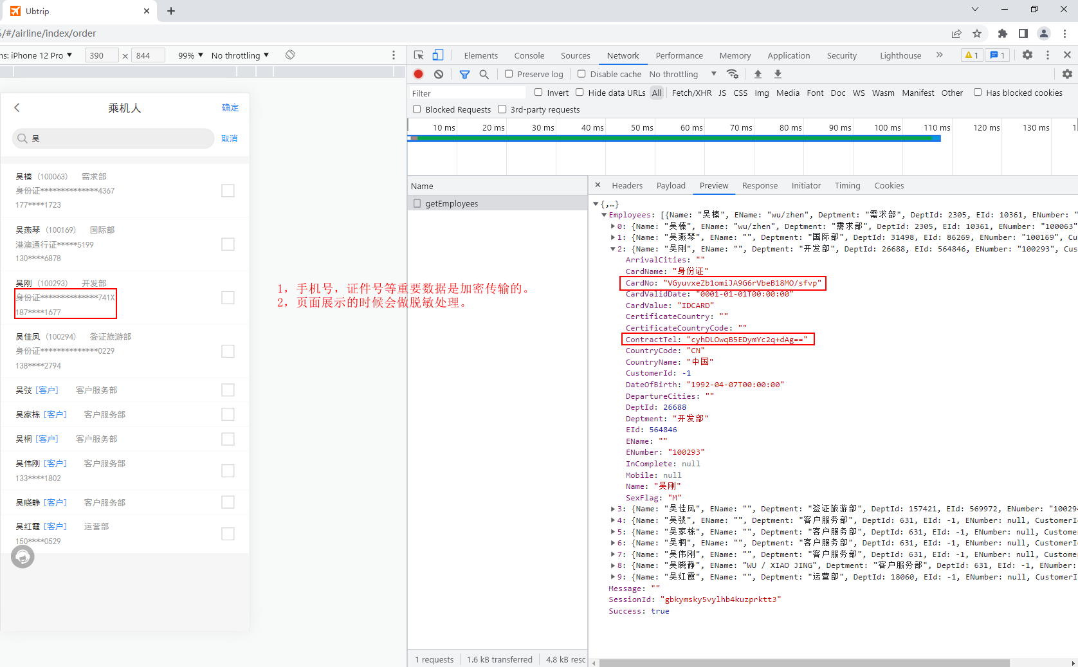The height and width of the screenshot is (667, 1078).
Task: Open network conditions wifi icon
Action: click(733, 74)
